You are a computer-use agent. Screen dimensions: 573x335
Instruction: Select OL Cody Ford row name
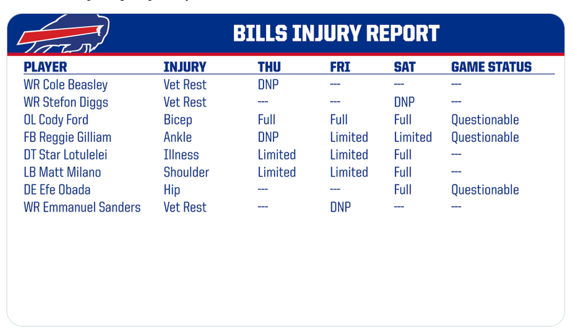[56, 120]
